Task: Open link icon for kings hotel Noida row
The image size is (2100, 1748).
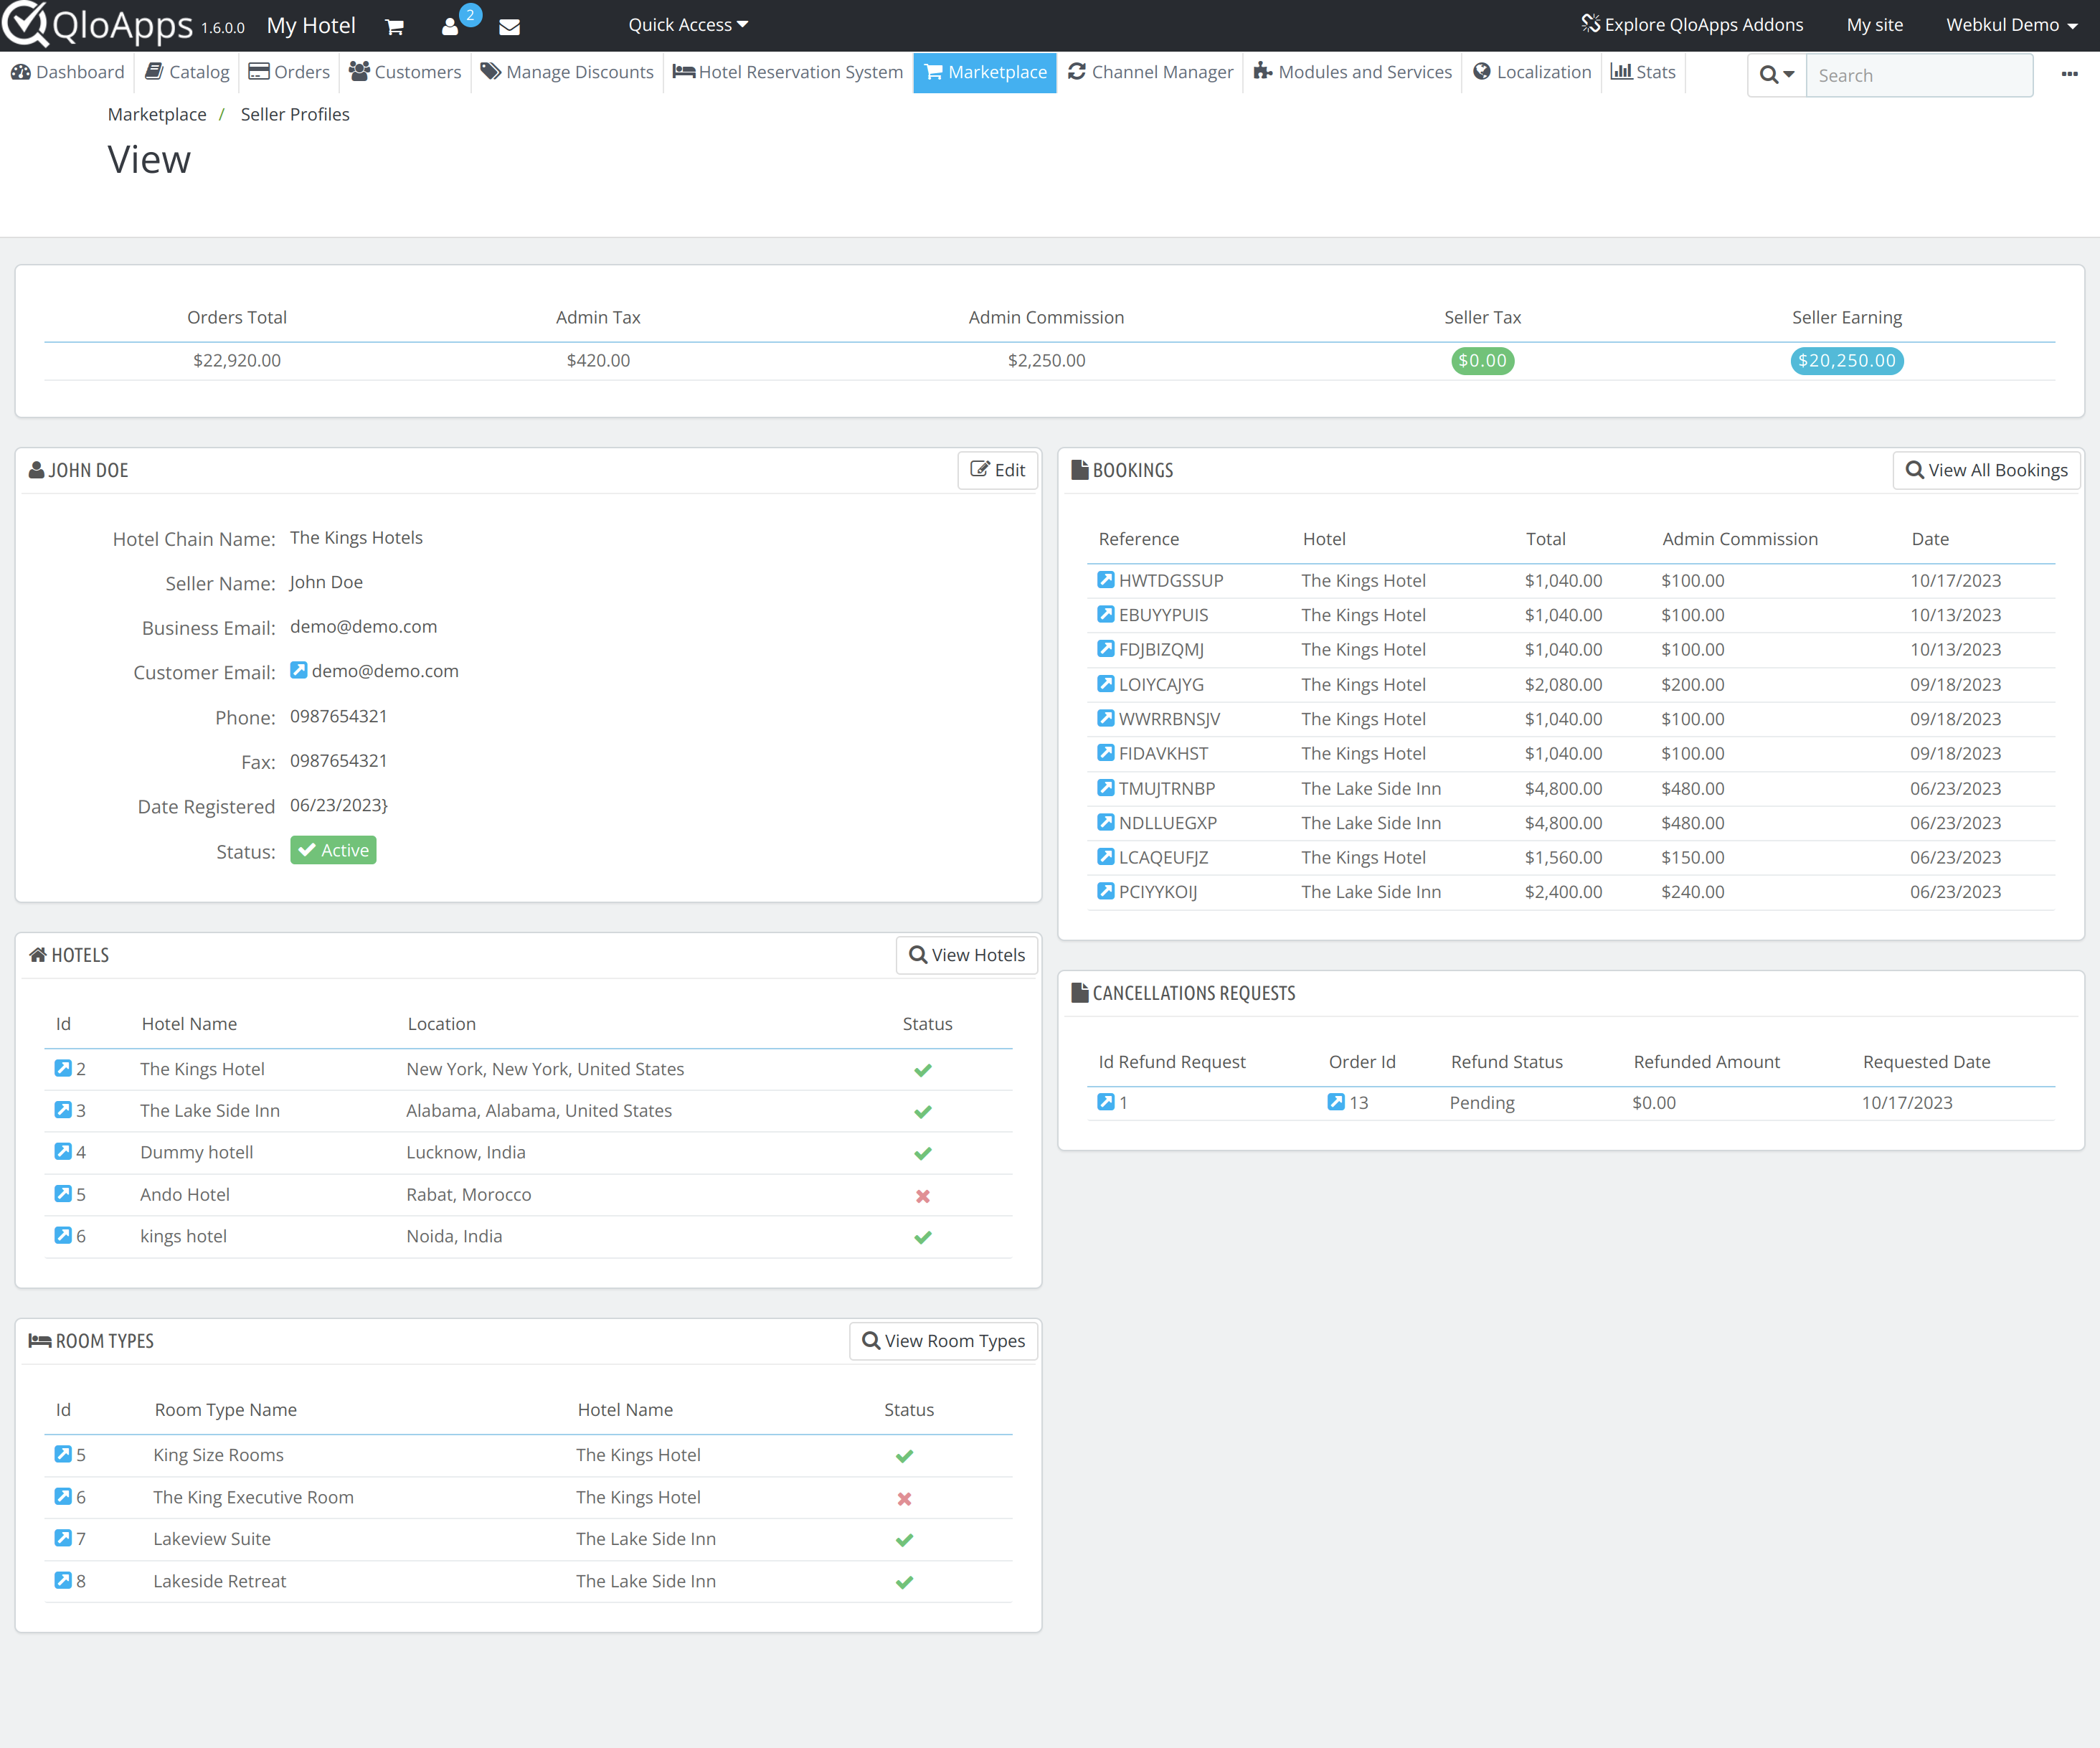Action: click(x=63, y=1236)
